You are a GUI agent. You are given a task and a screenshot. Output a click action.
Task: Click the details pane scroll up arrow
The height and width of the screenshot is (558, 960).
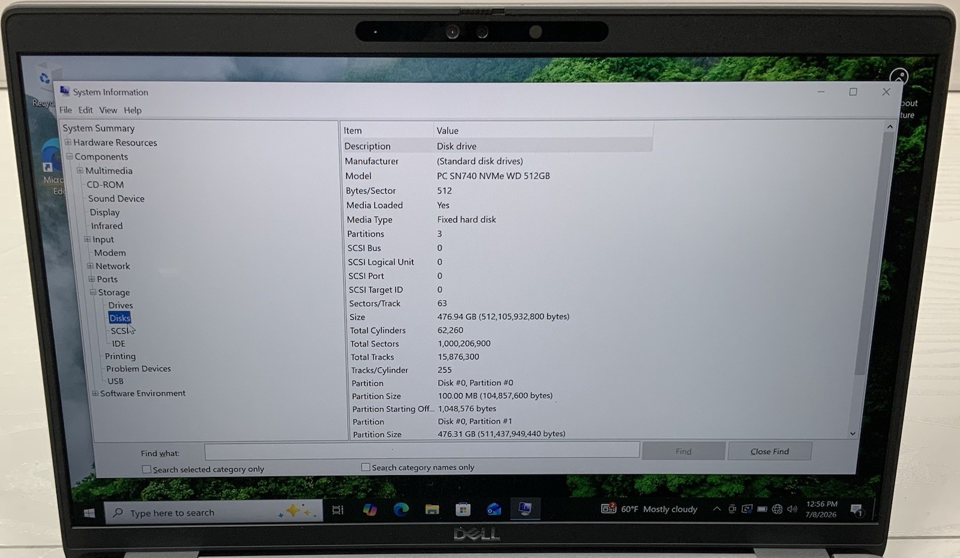890,127
